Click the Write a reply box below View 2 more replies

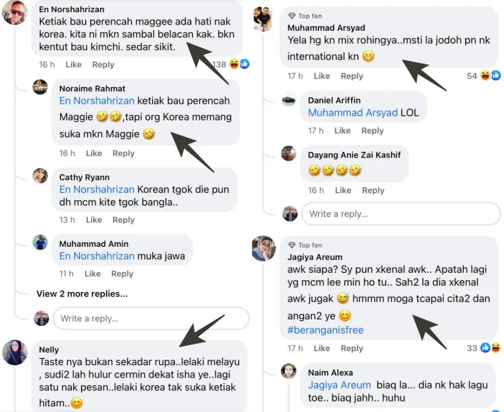pos(151,319)
